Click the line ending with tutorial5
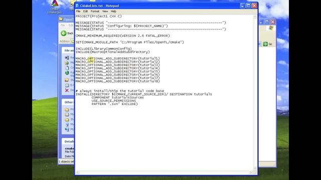The width and height of the screenshot is (321, 180). point(117,71)
